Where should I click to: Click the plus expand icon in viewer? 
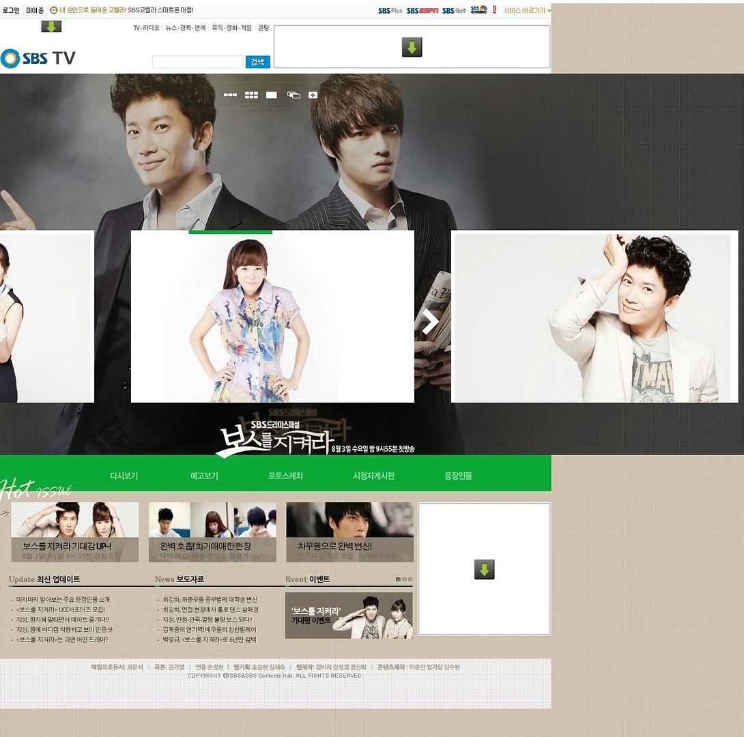(x=313, y=95)
